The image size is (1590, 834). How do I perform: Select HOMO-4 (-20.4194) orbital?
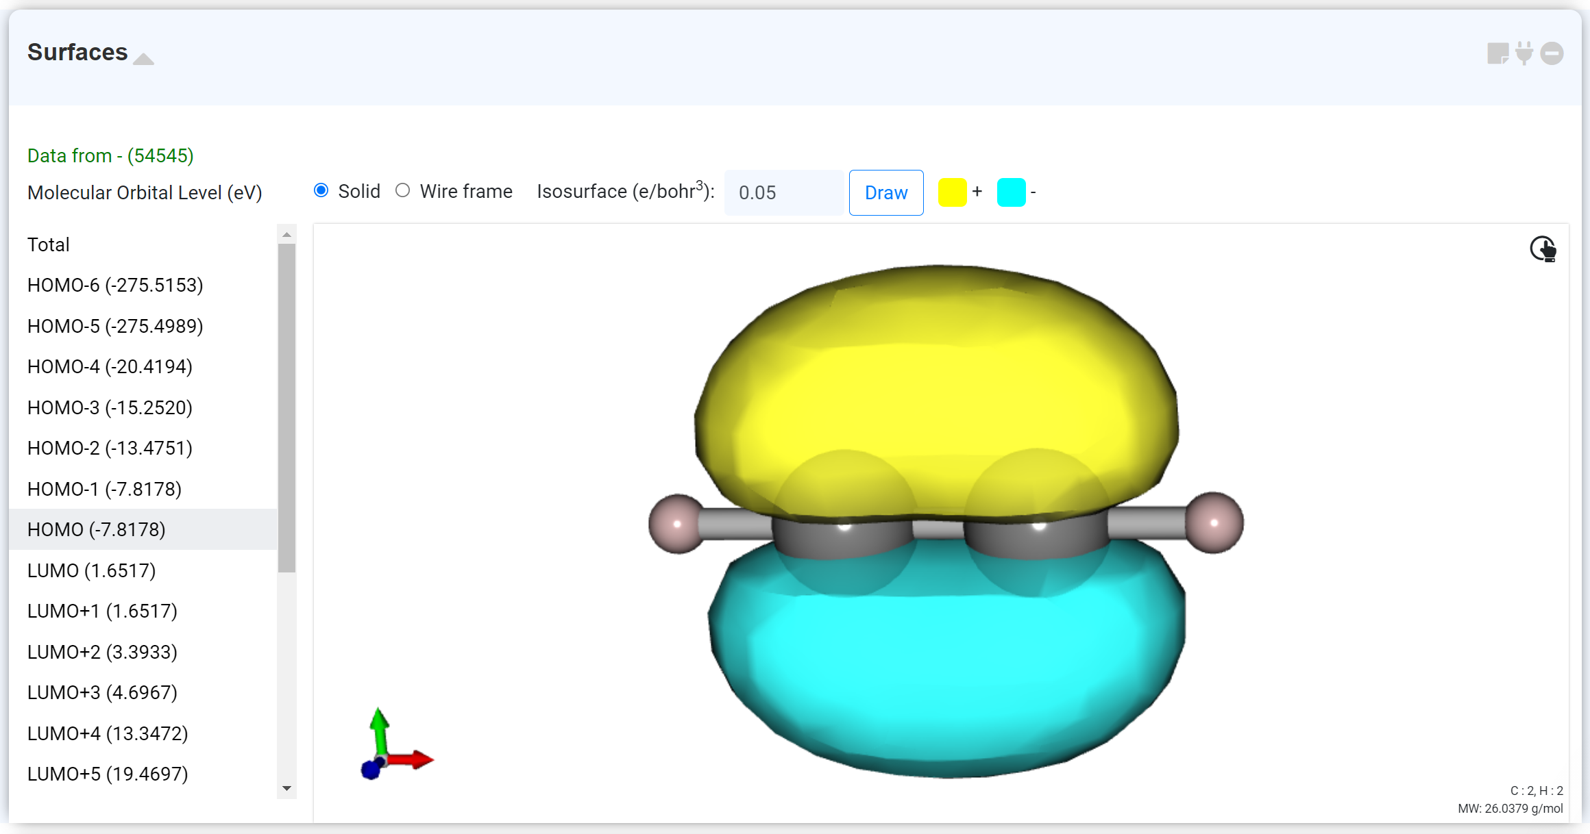pyautogui.click(x=110, y=366)
